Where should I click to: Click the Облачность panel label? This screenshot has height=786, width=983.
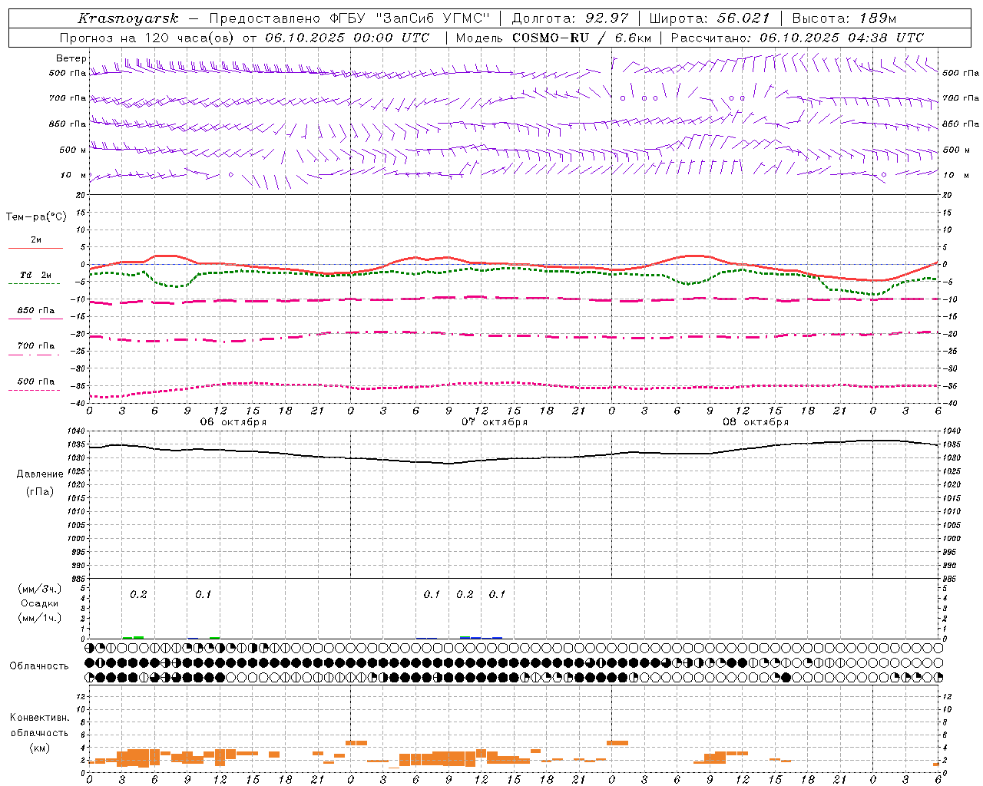pyautogui.click(x=39, y=666)
